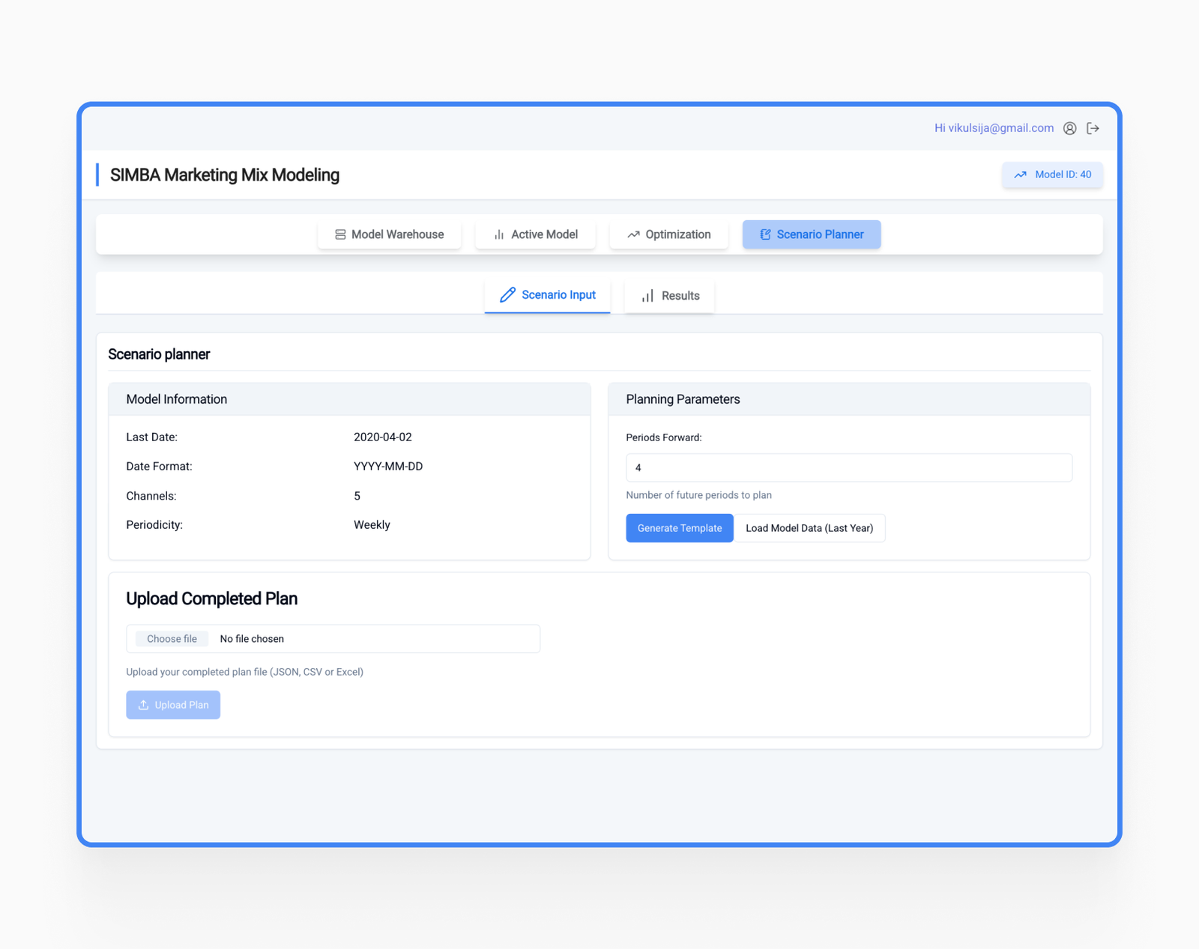Click the SIMBA Marketing Mix Modeling title

[x=225, y=175]
